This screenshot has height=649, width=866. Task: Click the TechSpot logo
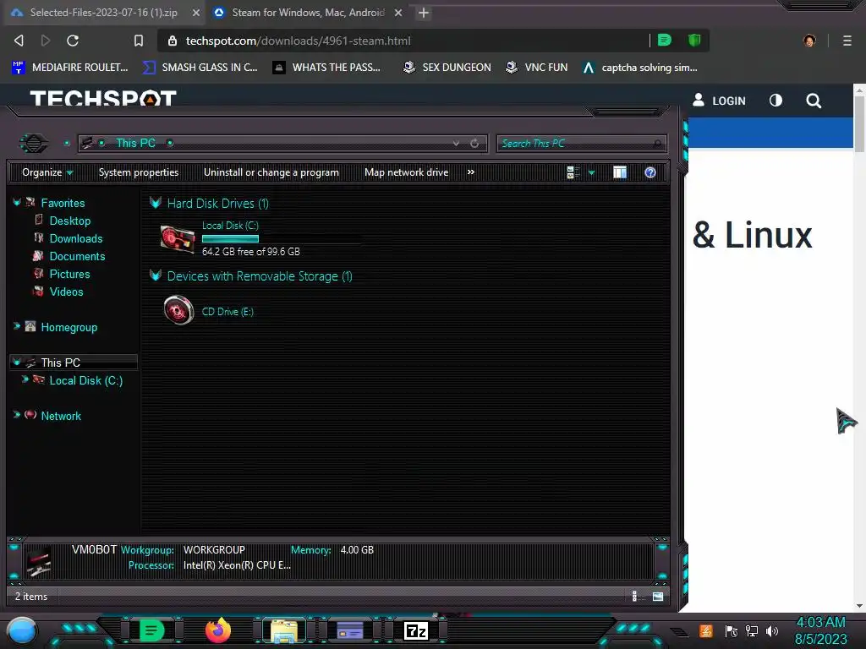click(103, 98)
